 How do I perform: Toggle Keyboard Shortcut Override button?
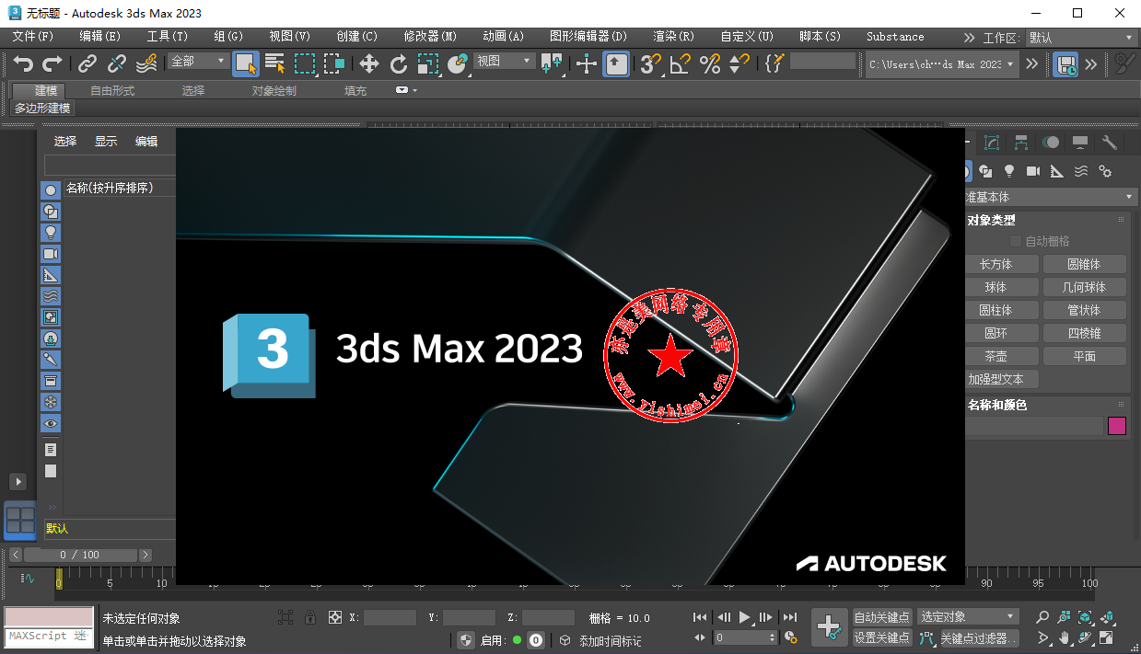[x=616, y=63]
